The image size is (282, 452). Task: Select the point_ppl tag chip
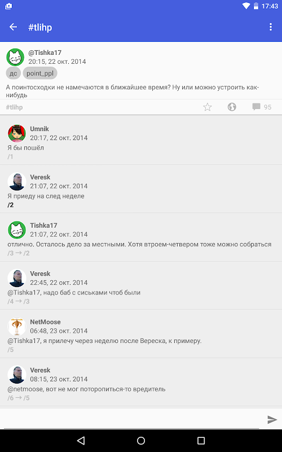(40, 73)
